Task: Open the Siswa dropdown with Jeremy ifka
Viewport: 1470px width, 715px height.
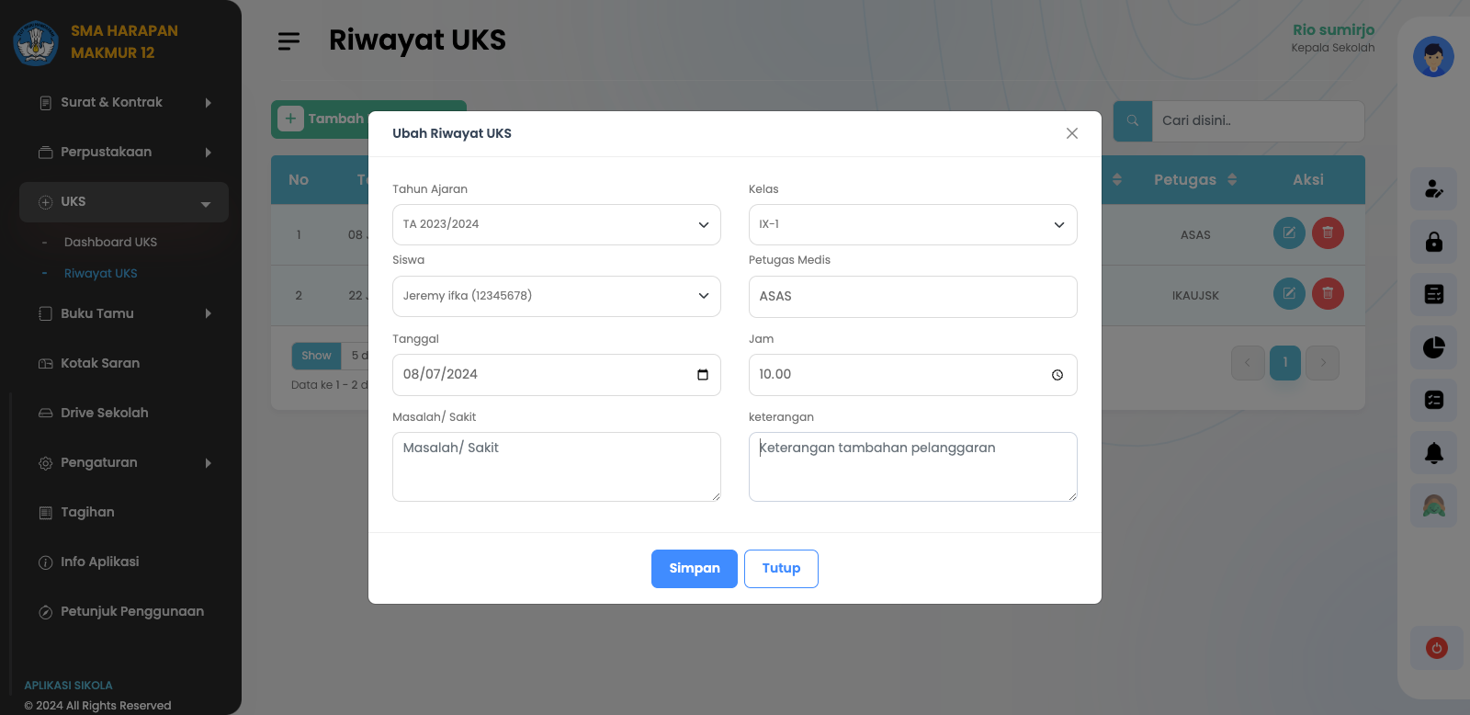Action: click(x=556, y=297)
